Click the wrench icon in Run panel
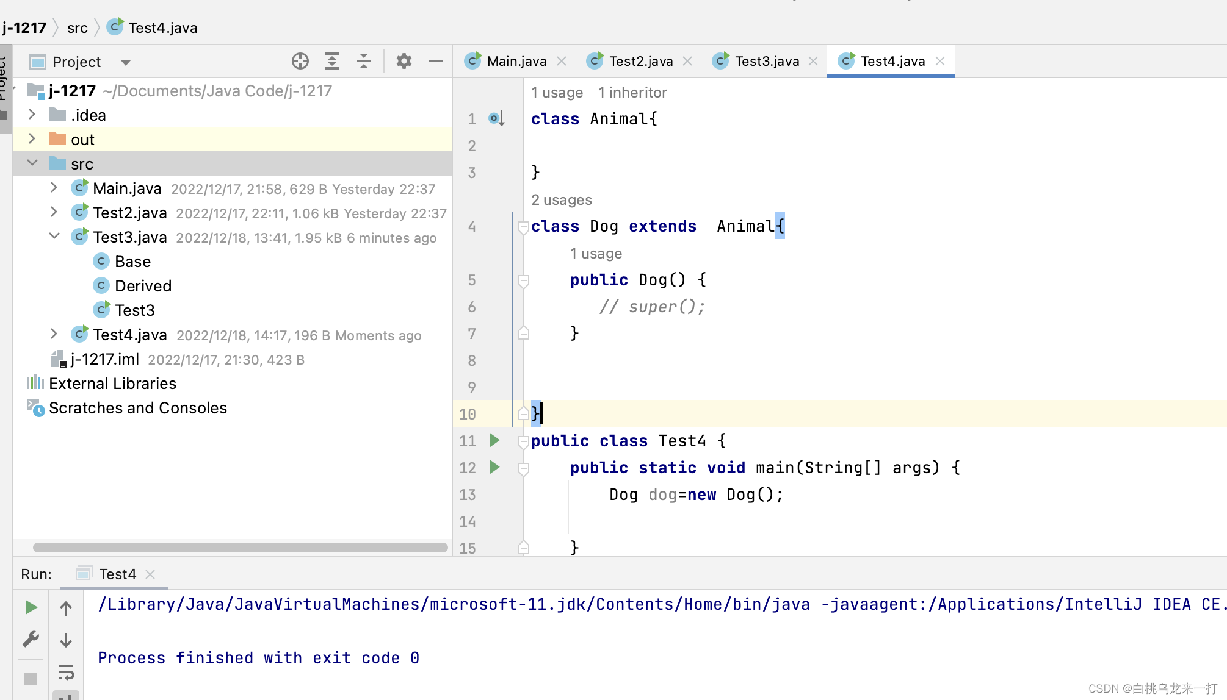This screenshot has width=1227, height=700. click(x=31, y=640)
